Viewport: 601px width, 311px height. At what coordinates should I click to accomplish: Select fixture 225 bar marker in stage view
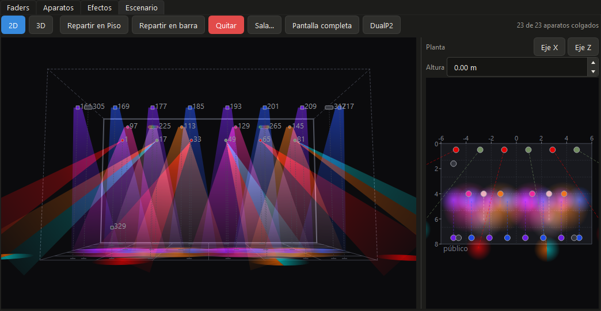tap(153, 127)
